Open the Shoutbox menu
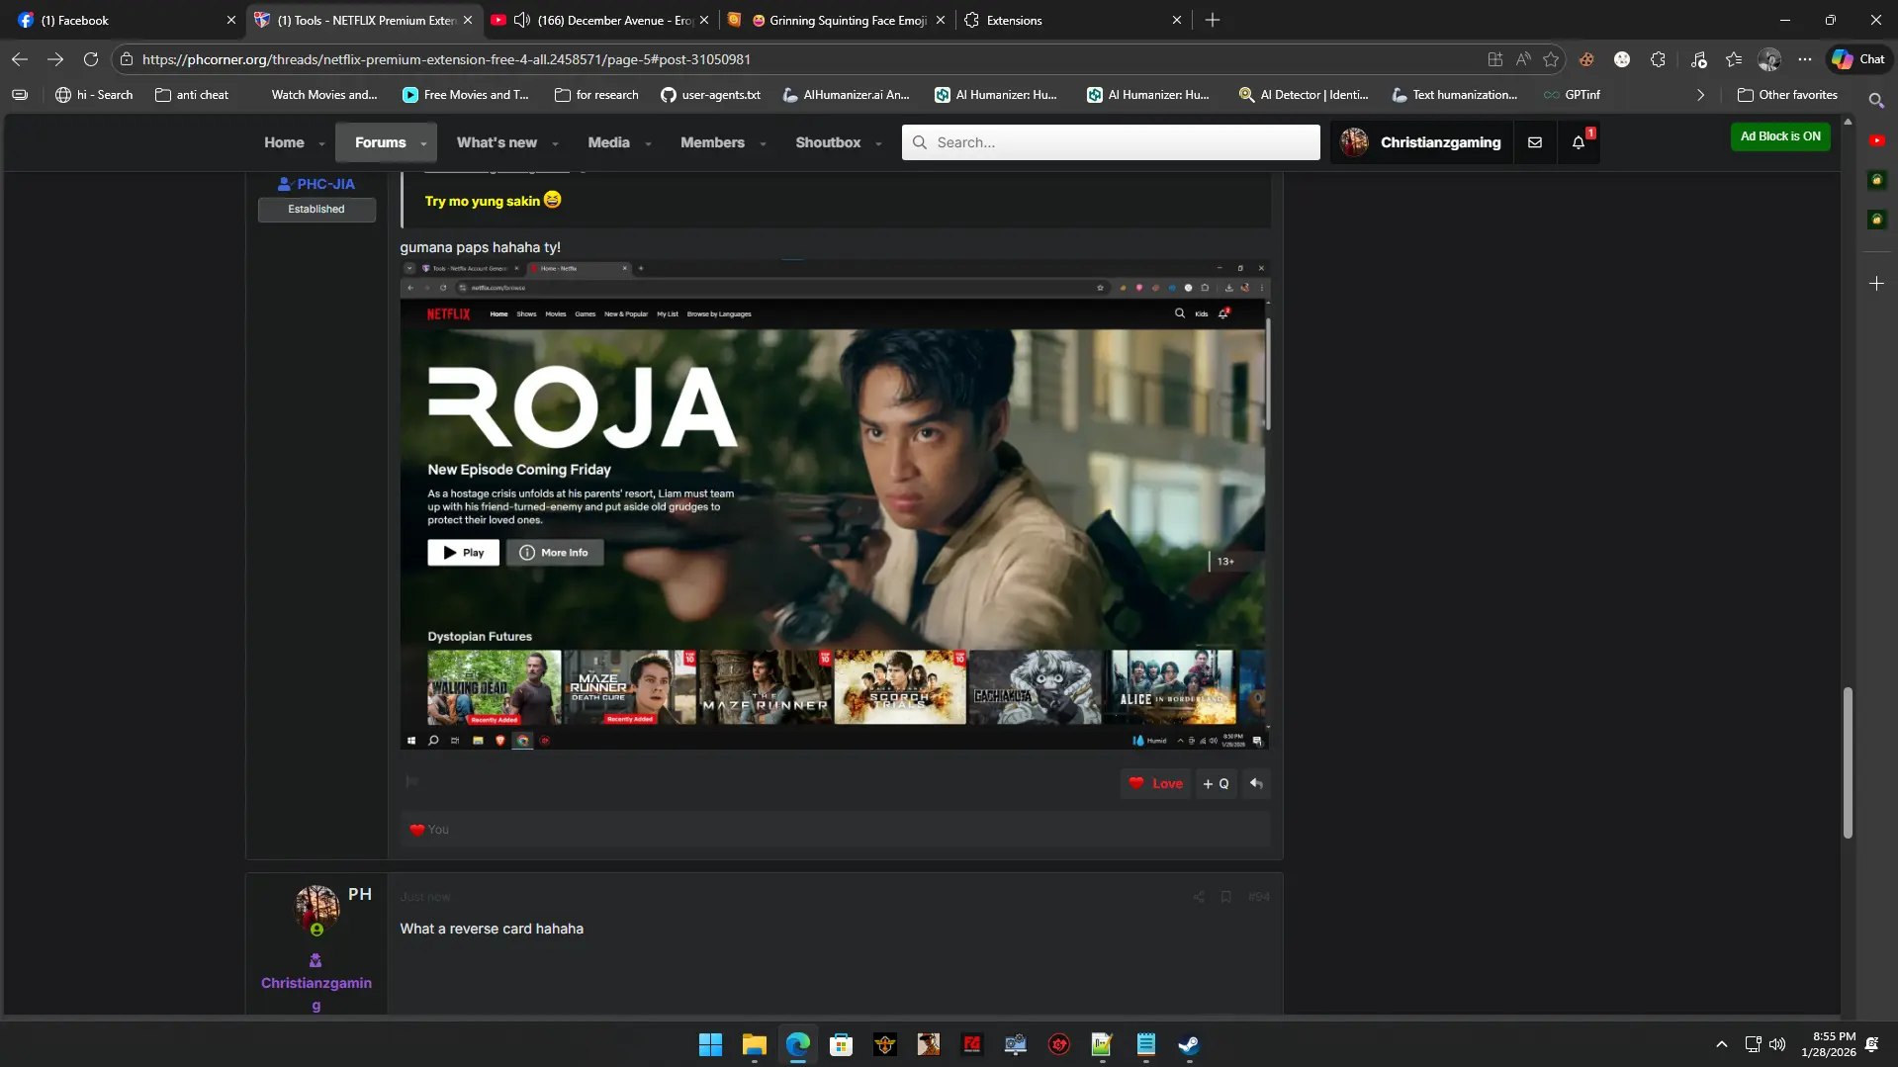The height and width of the screenshot is (1067, 1898). pyautogui.click(x=828, y=142)
